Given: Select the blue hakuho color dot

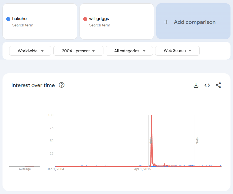Looking at the screenshot, I should pyautogui.click(x=8, y=19).
